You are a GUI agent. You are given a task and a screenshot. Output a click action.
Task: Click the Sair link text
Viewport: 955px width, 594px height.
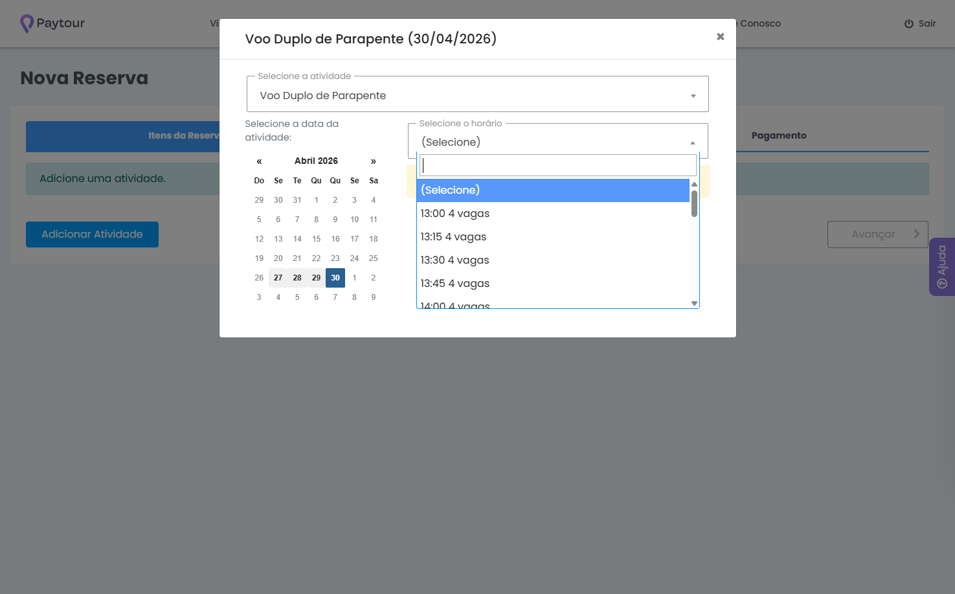(927, 23)
